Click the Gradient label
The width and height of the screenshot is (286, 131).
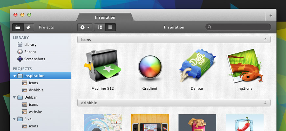(x=150, y=89)
